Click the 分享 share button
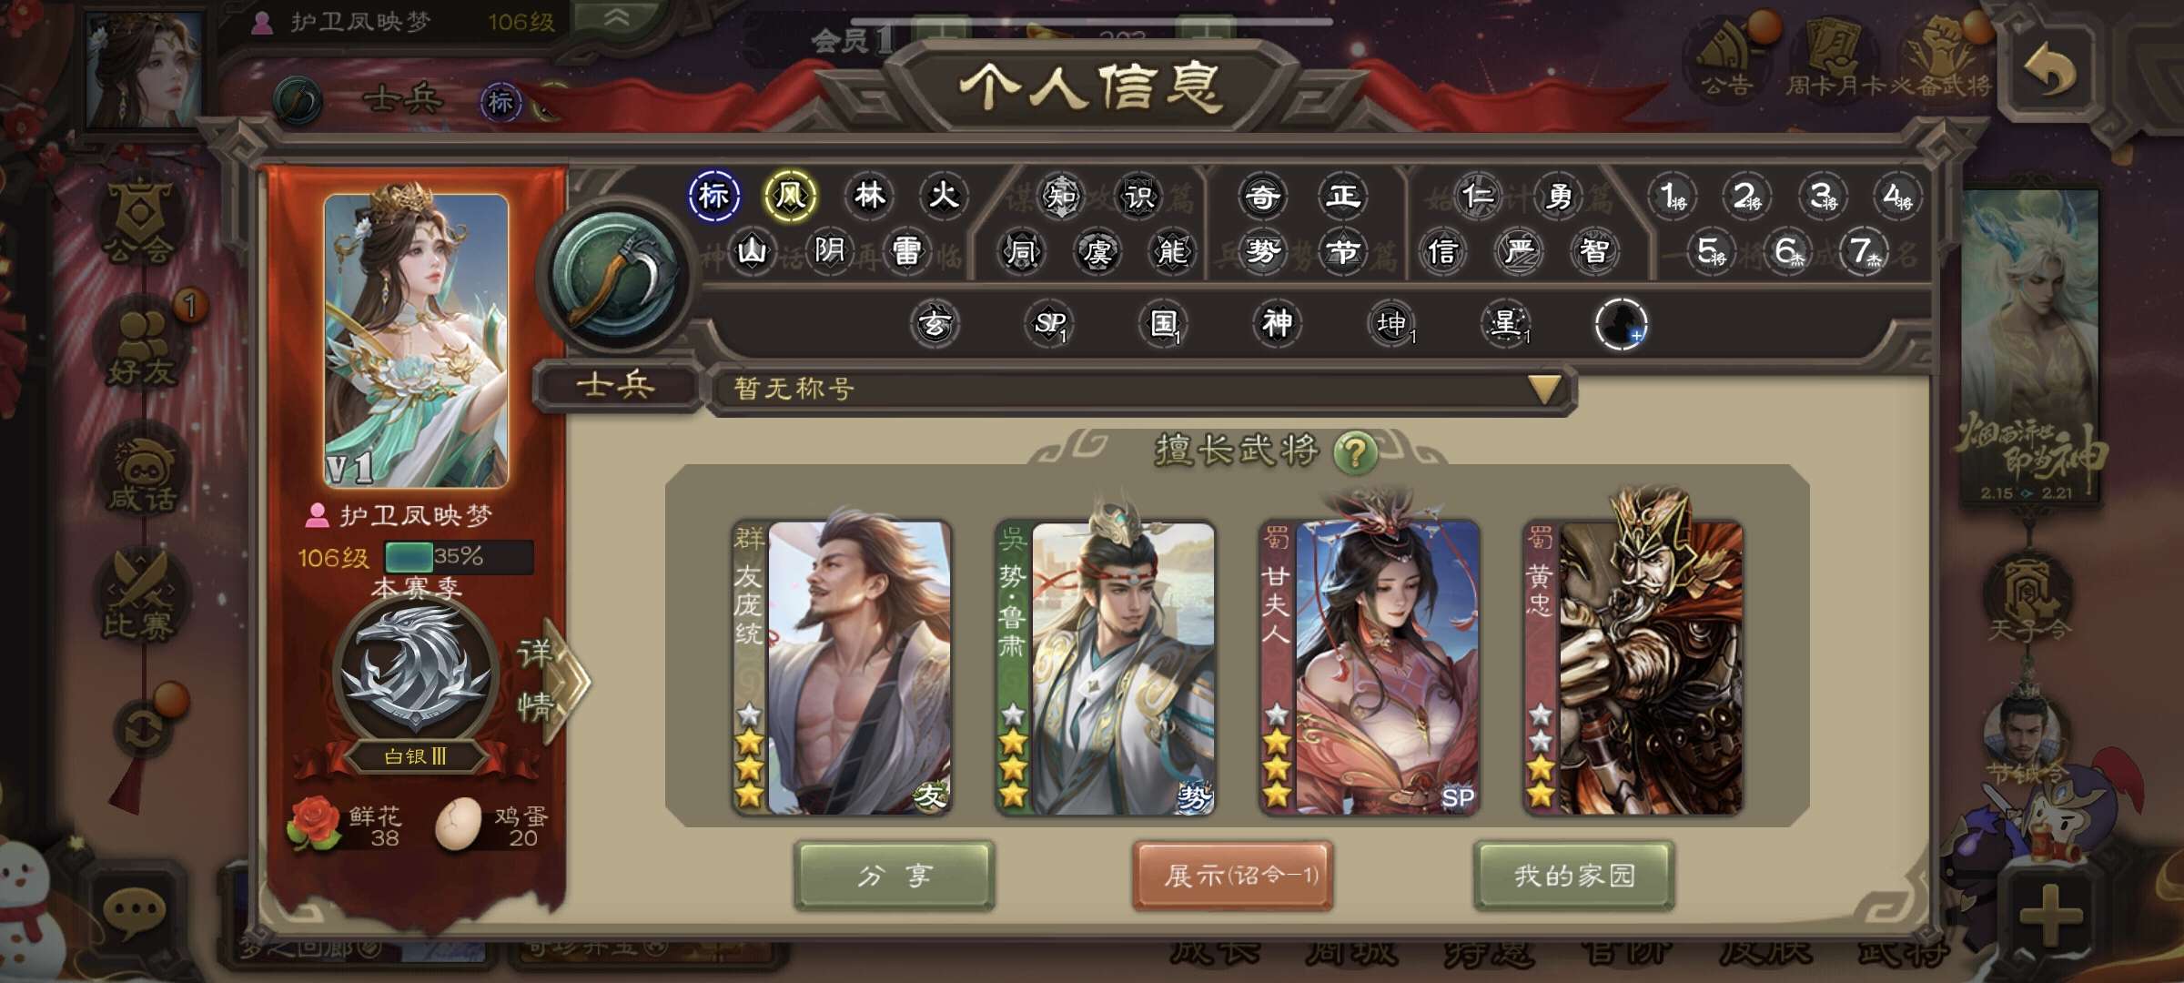Image resolution: width=2184 pixels, height=983 pixels. 895,875
